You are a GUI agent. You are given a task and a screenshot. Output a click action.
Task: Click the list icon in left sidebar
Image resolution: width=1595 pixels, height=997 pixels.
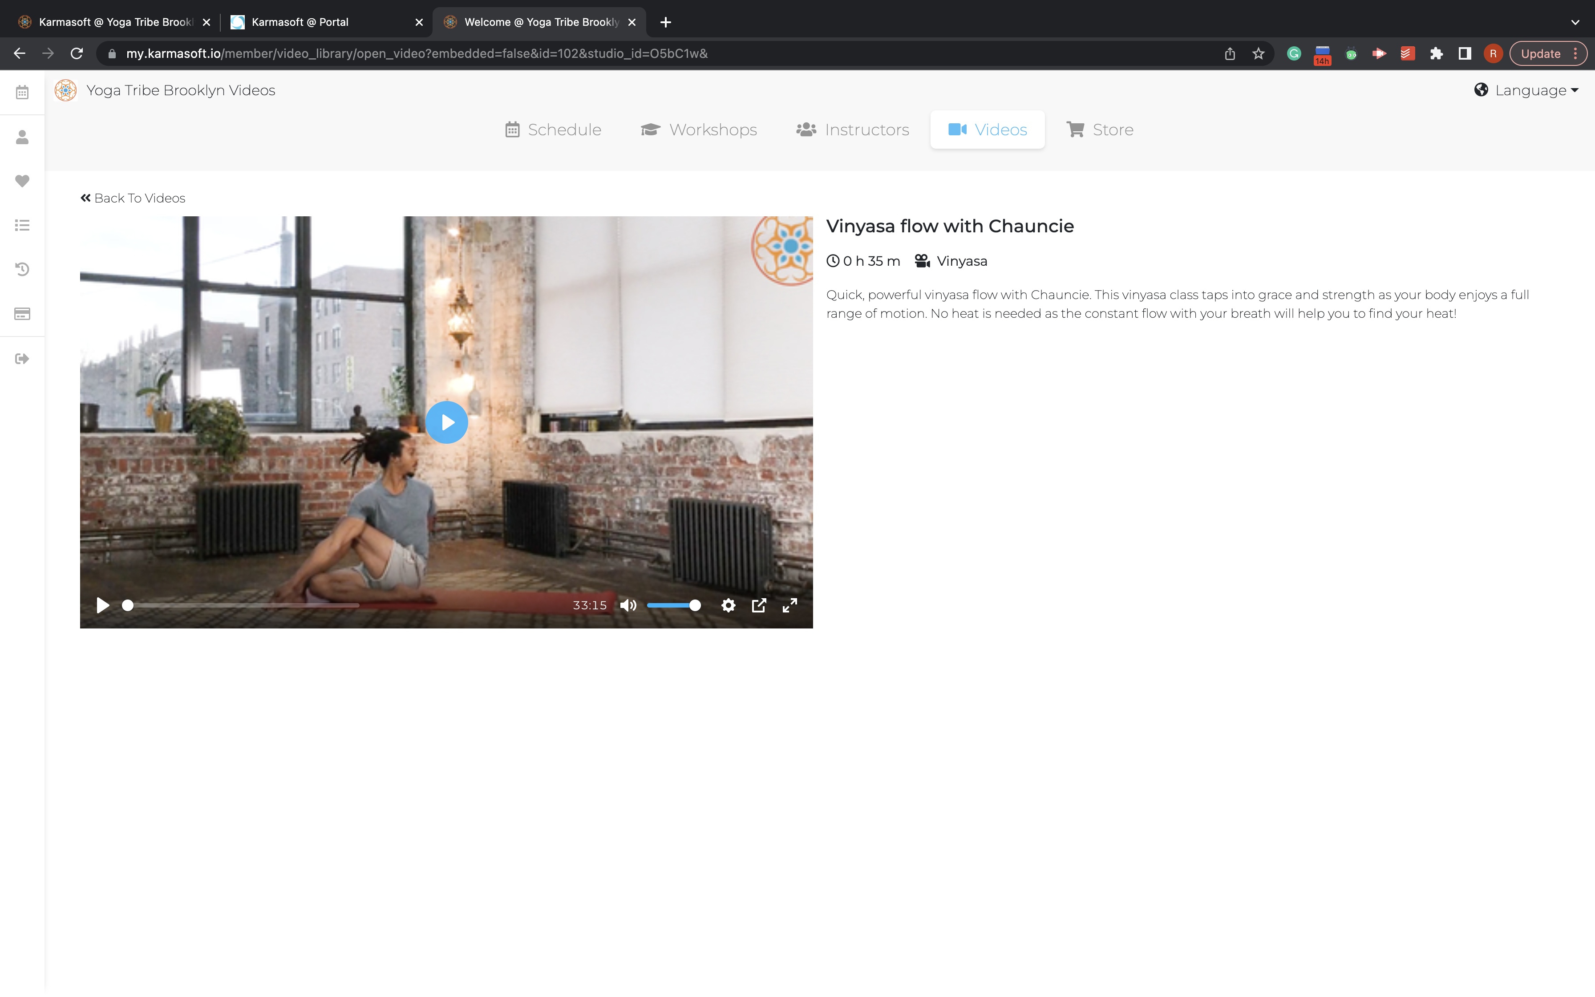[x=22, y=226]
